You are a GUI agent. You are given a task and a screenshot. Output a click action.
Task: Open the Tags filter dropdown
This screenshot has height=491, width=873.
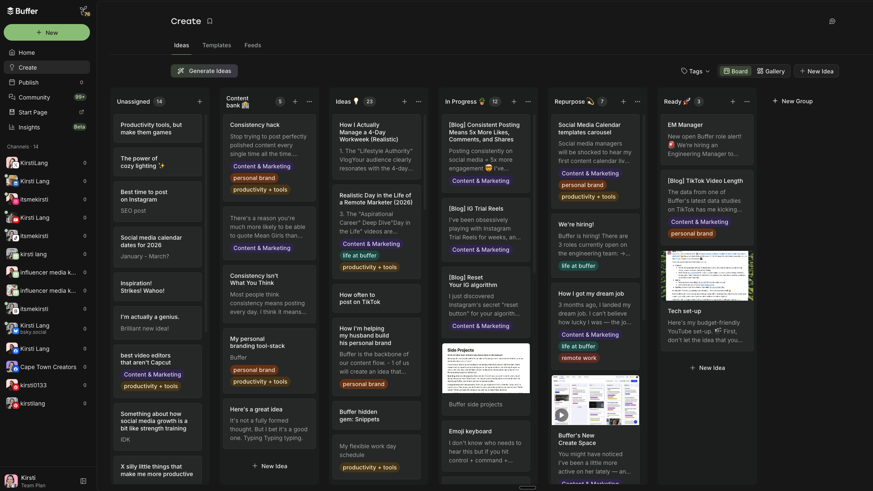point(695,71)
